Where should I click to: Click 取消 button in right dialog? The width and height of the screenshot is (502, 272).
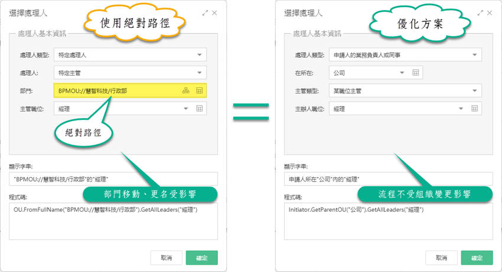[x=442, y=258]
